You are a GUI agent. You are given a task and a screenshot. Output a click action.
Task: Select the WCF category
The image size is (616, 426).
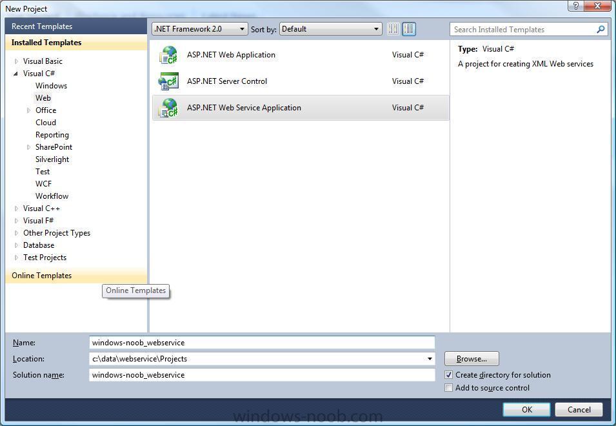point(43,184)
